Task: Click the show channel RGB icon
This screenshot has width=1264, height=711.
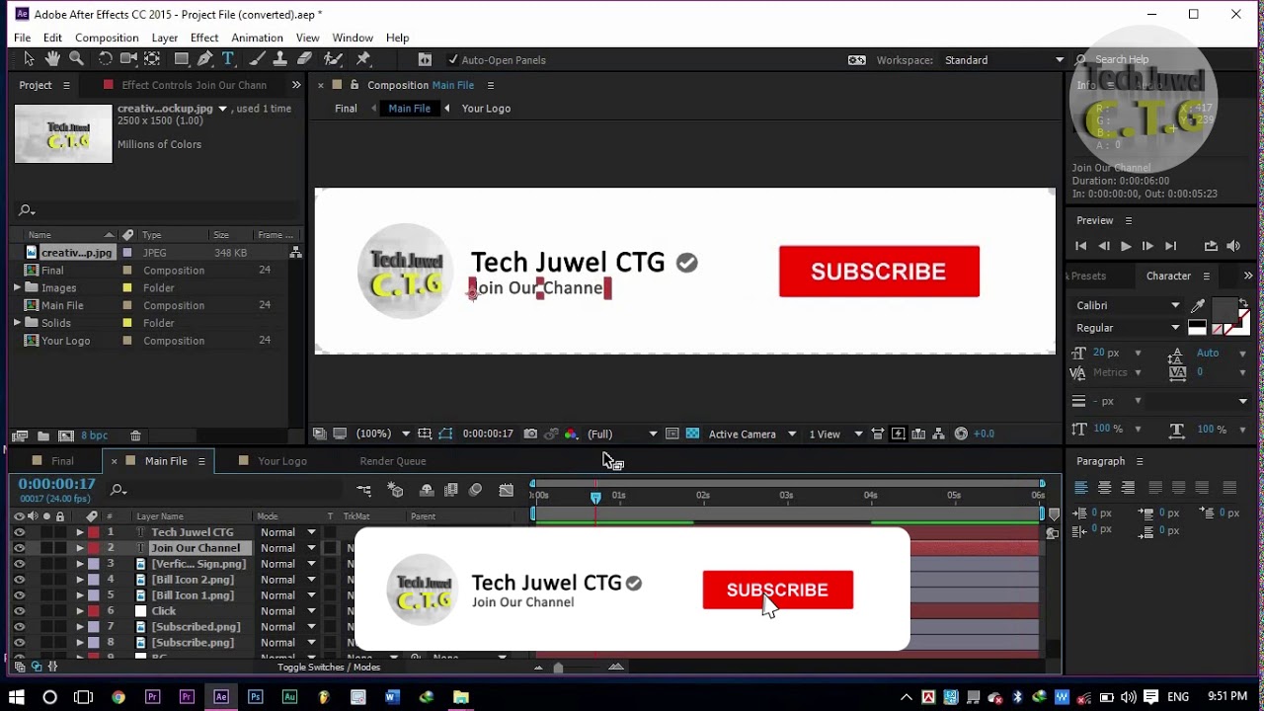Action: coord(571,434)
